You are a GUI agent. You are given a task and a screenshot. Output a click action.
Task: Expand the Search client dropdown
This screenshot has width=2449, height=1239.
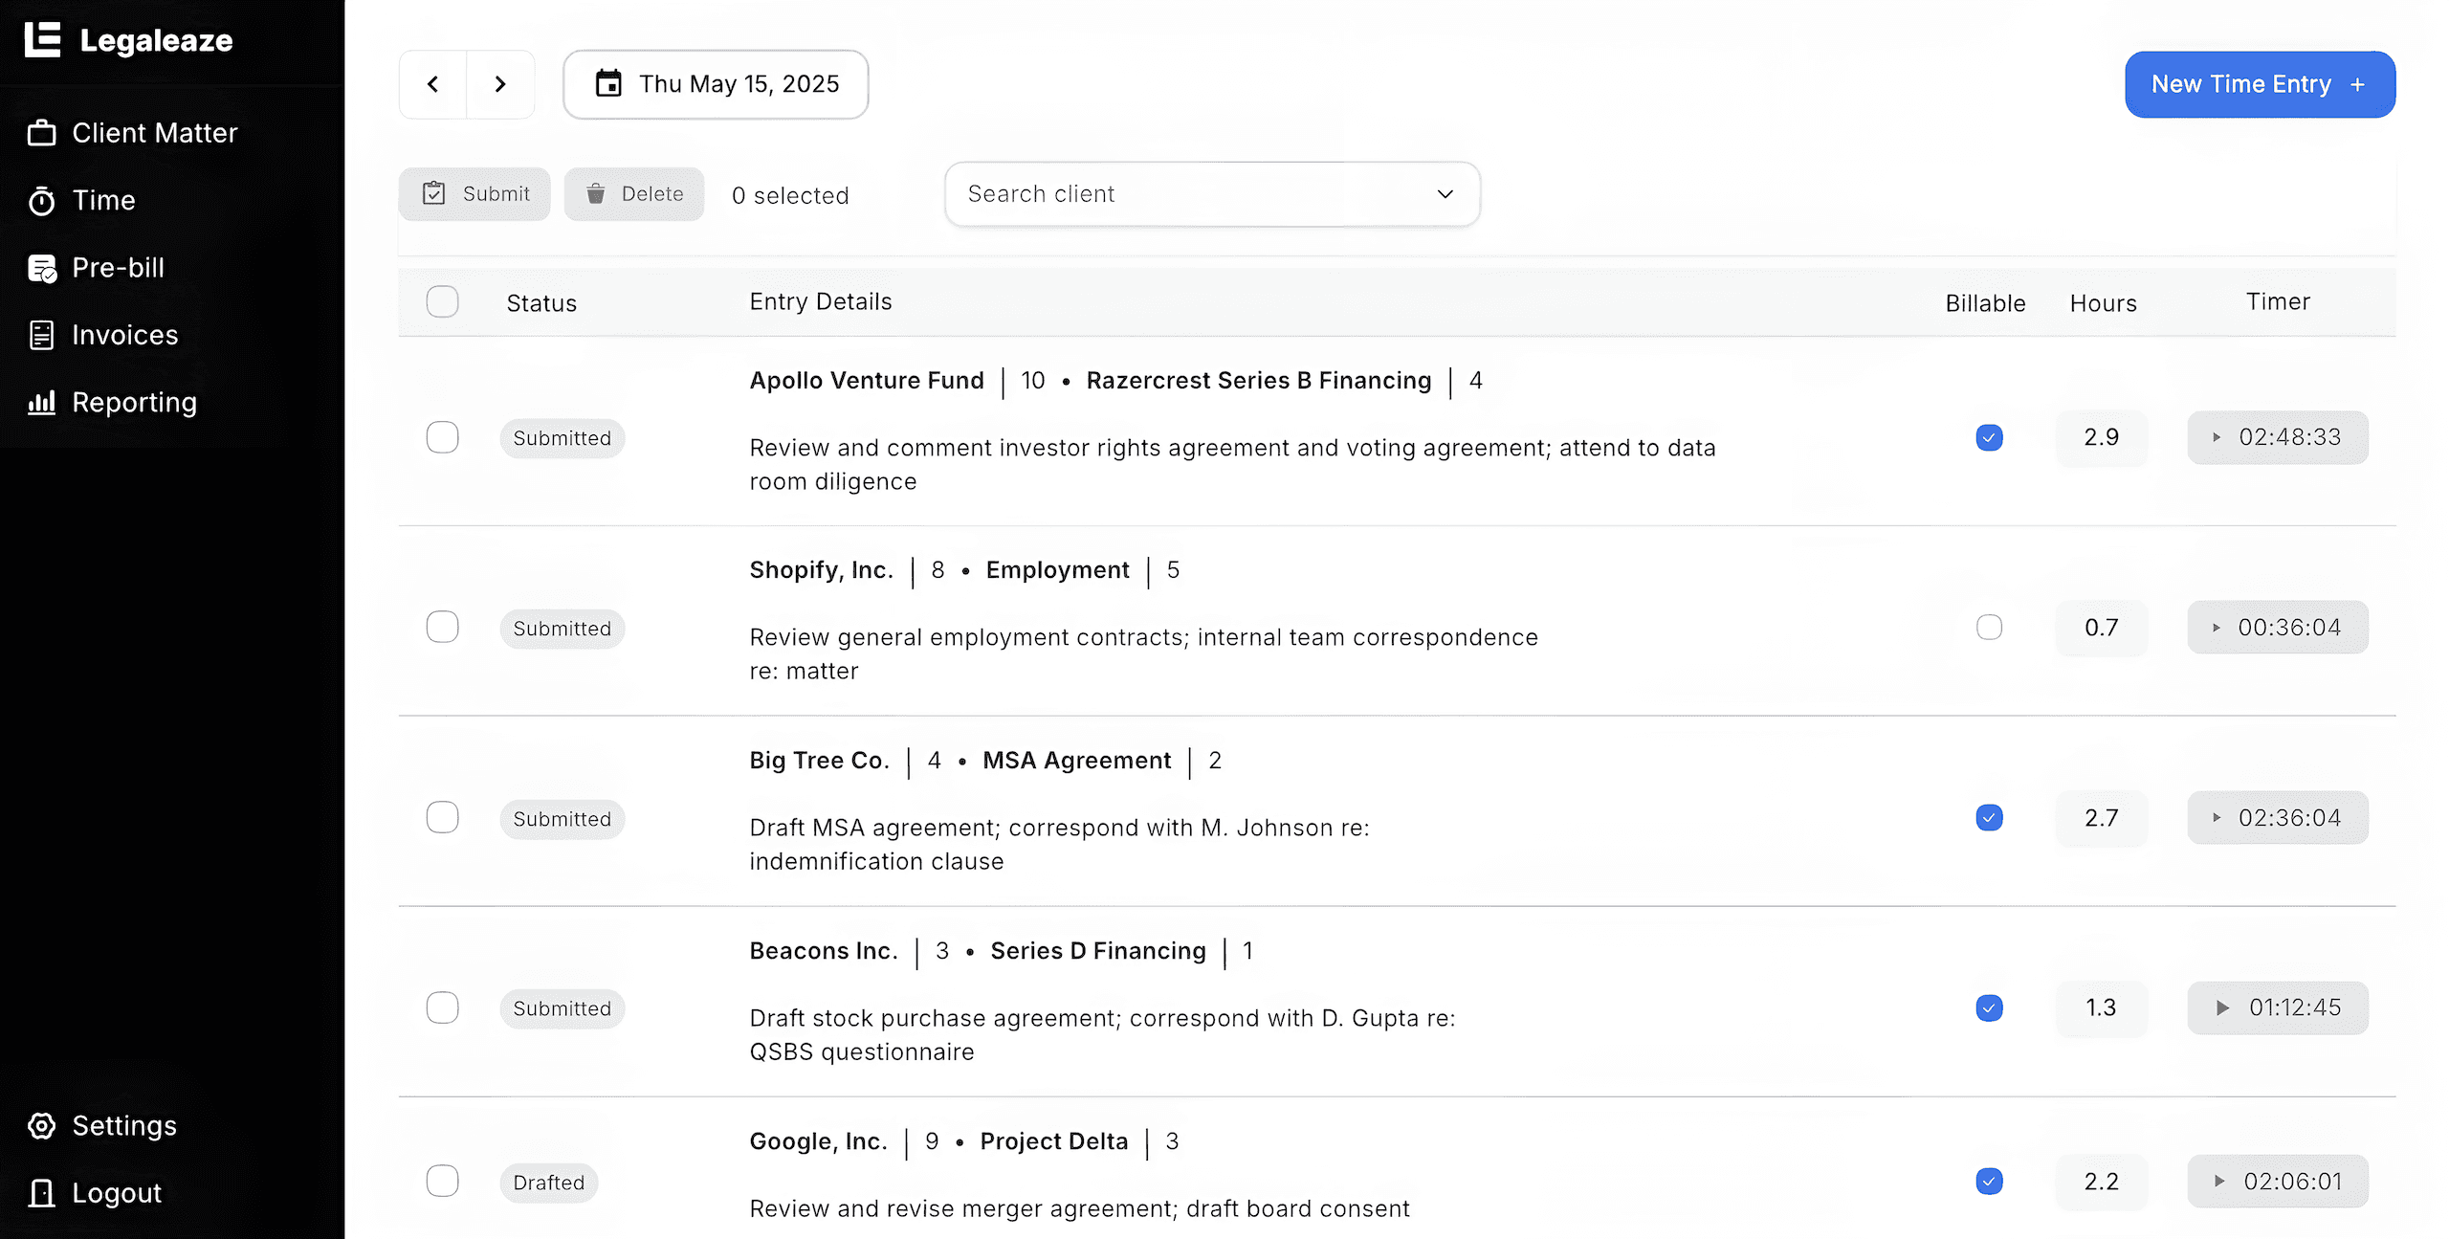click(1445, 194)
